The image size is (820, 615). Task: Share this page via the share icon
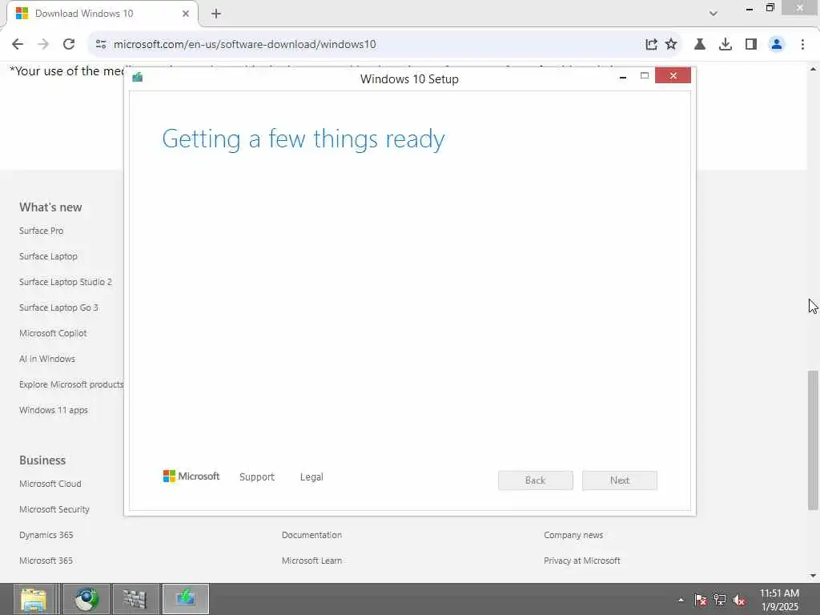click(x=651, y=45)
